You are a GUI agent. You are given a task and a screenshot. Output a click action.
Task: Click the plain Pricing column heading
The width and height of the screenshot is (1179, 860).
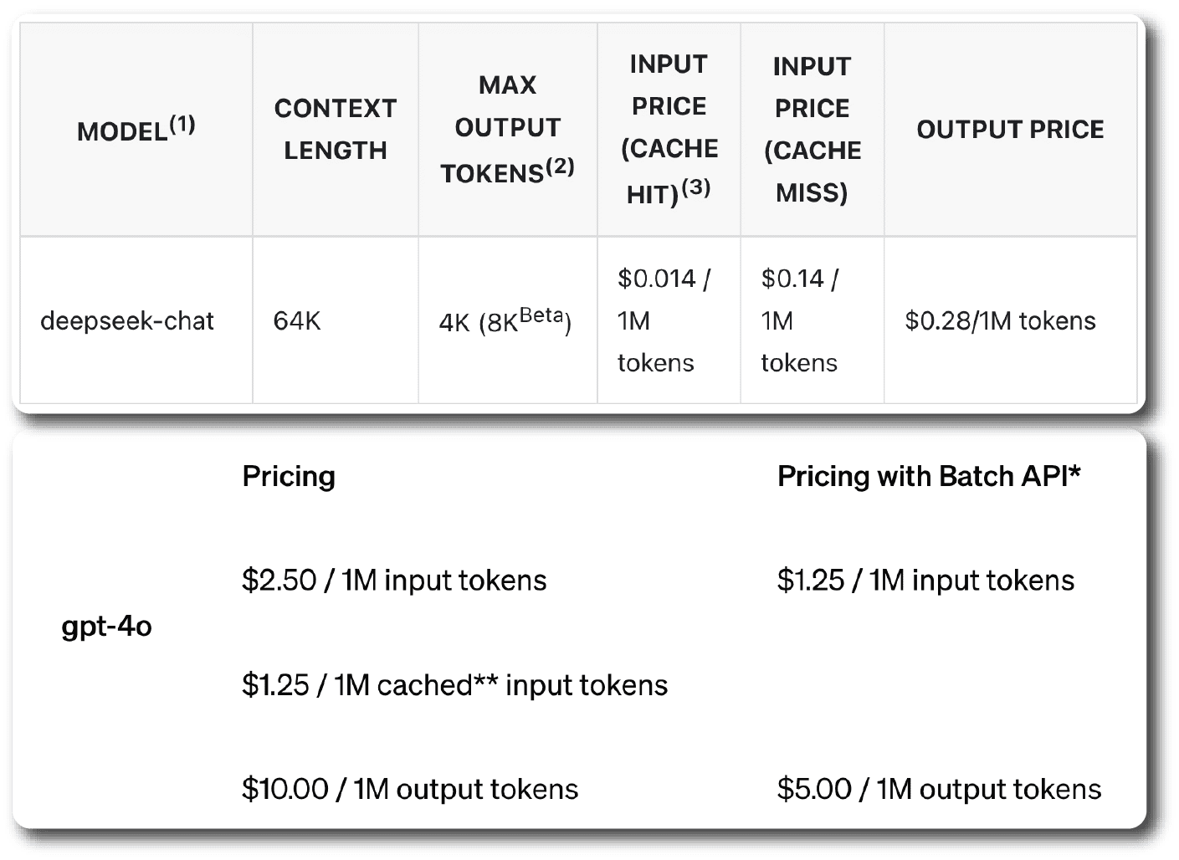point(289,476)
